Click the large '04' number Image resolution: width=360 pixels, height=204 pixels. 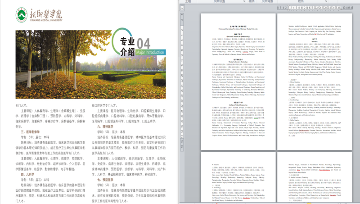click(144, 43)
